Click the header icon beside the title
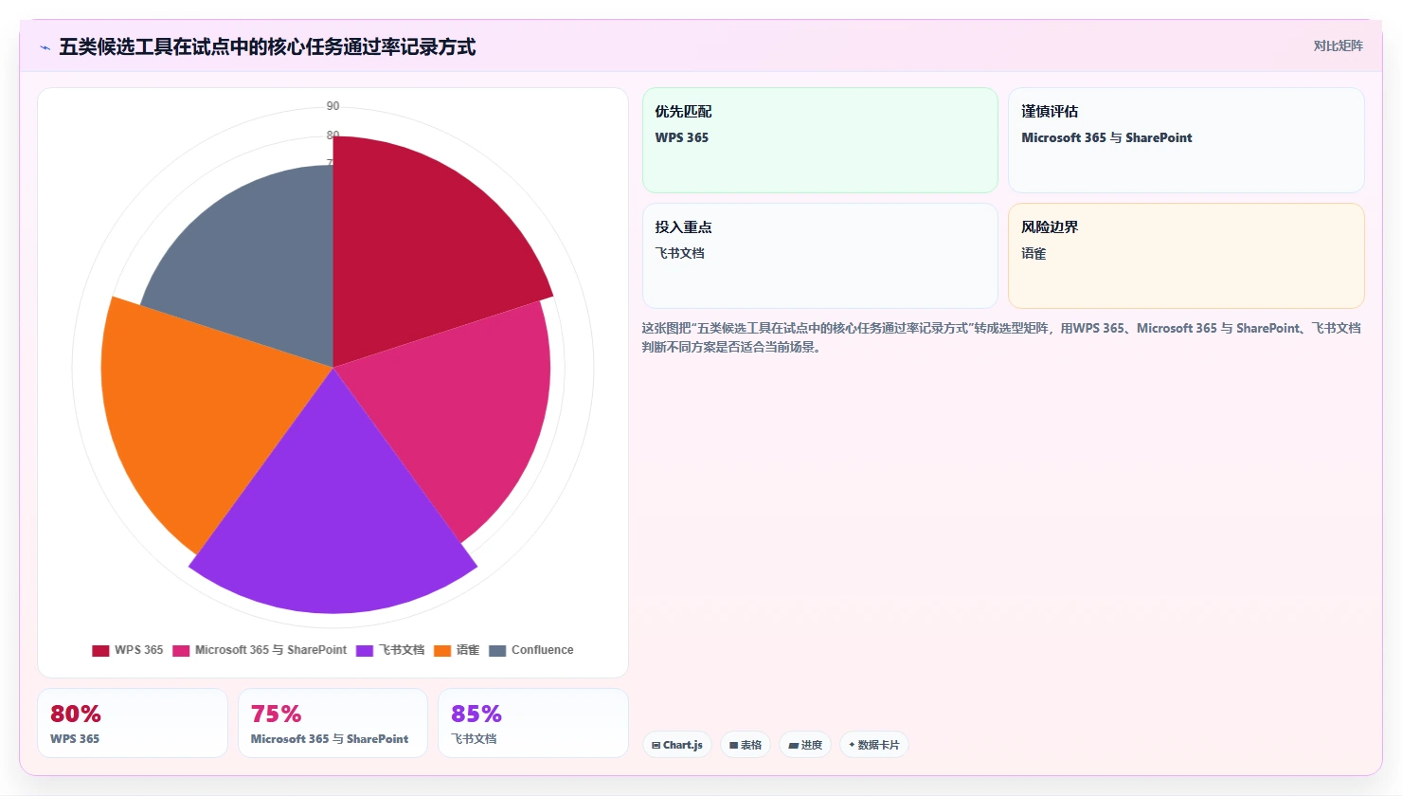 [x=45, y=47]
